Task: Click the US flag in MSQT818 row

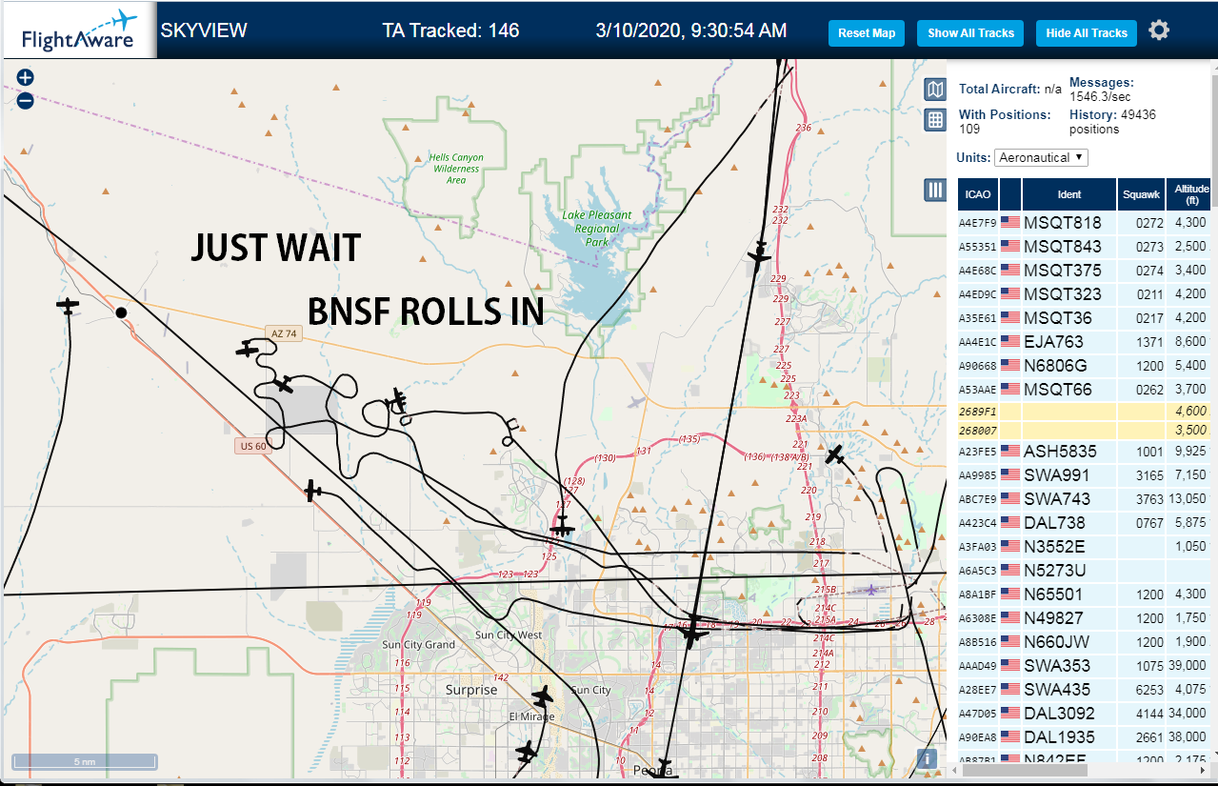Action: (x=1009, y=223)
